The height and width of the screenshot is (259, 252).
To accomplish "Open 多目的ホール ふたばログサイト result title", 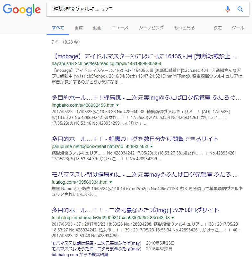I will (135, 210).
